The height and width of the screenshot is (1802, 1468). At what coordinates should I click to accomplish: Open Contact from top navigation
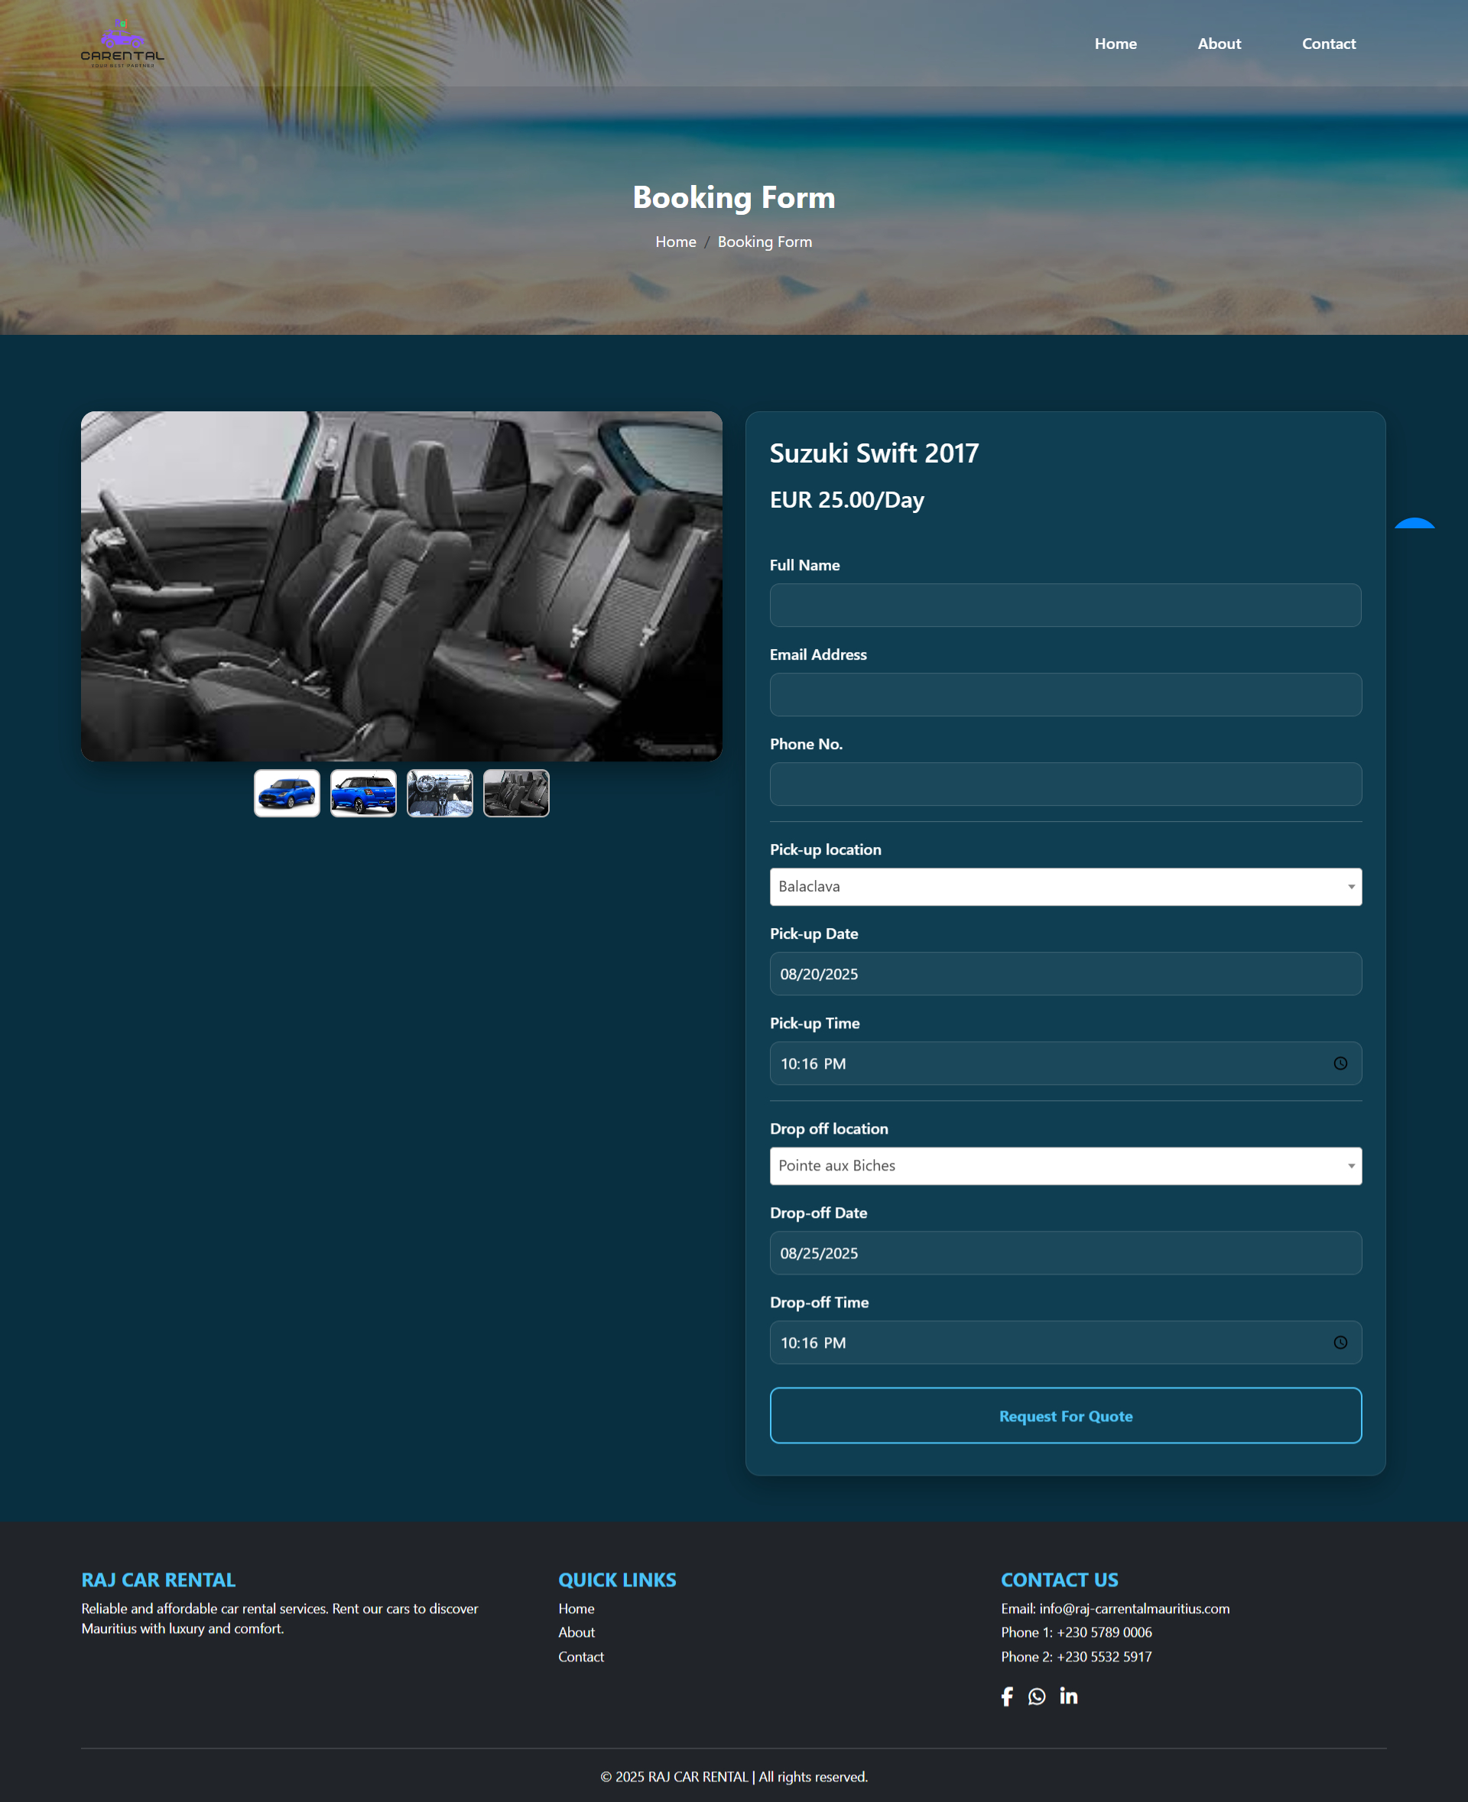pos(1329,43)
